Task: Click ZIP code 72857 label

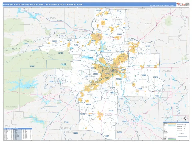Action: click(x=32, y=66)
